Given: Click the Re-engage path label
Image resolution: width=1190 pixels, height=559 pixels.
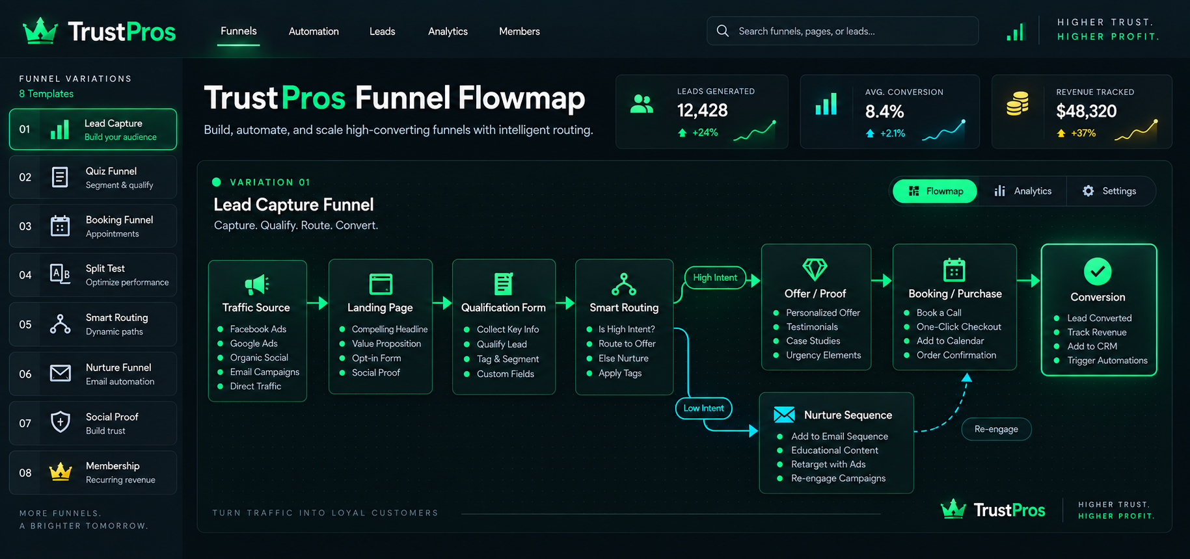Looking at the screenshot, I should [x=996, y=429].
